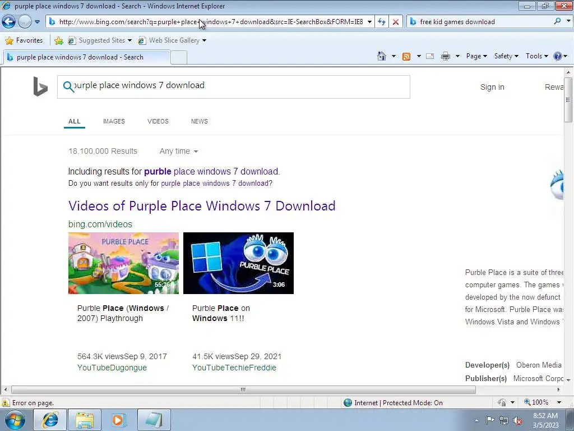Open a new blank tab
This screenshot has width=574, height=431.
[x=179, y=58]
